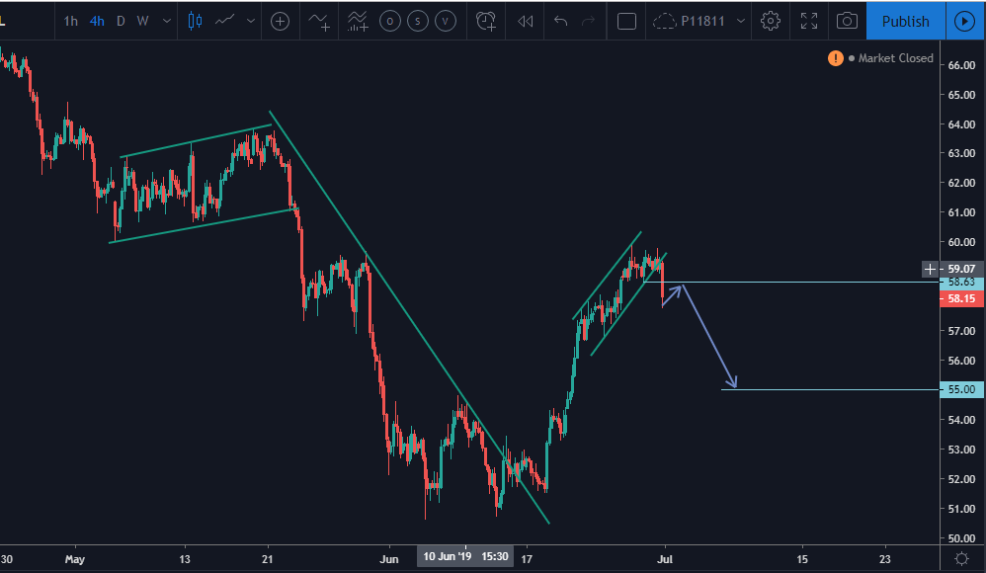Choose the candlestick chart style
Viewport: 986px width, 573px height.
coord(195,21)
